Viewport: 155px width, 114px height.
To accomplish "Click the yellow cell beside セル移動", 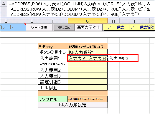I will coord(88,88).
